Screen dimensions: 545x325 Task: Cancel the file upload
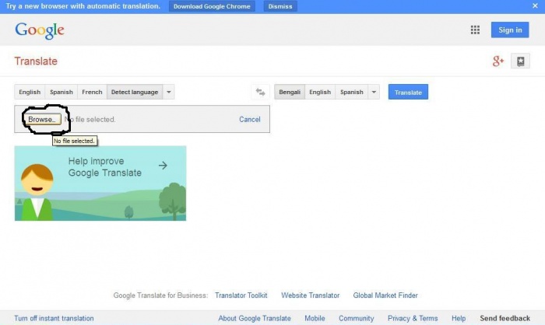coord(250,120)
